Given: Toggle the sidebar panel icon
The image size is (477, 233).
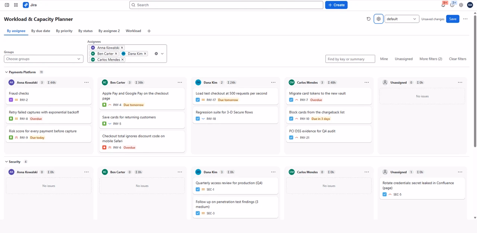Looking at the screenshot, I should 7,5.
